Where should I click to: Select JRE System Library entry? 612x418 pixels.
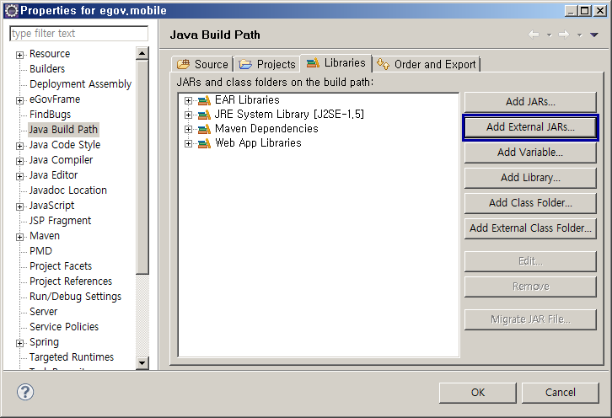pyautogui.click(x=288, y=115)
